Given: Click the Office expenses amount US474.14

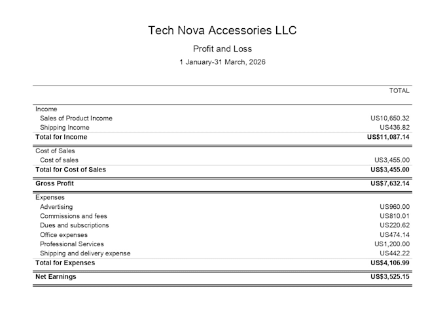Looking at the screenshot, I should [x=395, y=235].
